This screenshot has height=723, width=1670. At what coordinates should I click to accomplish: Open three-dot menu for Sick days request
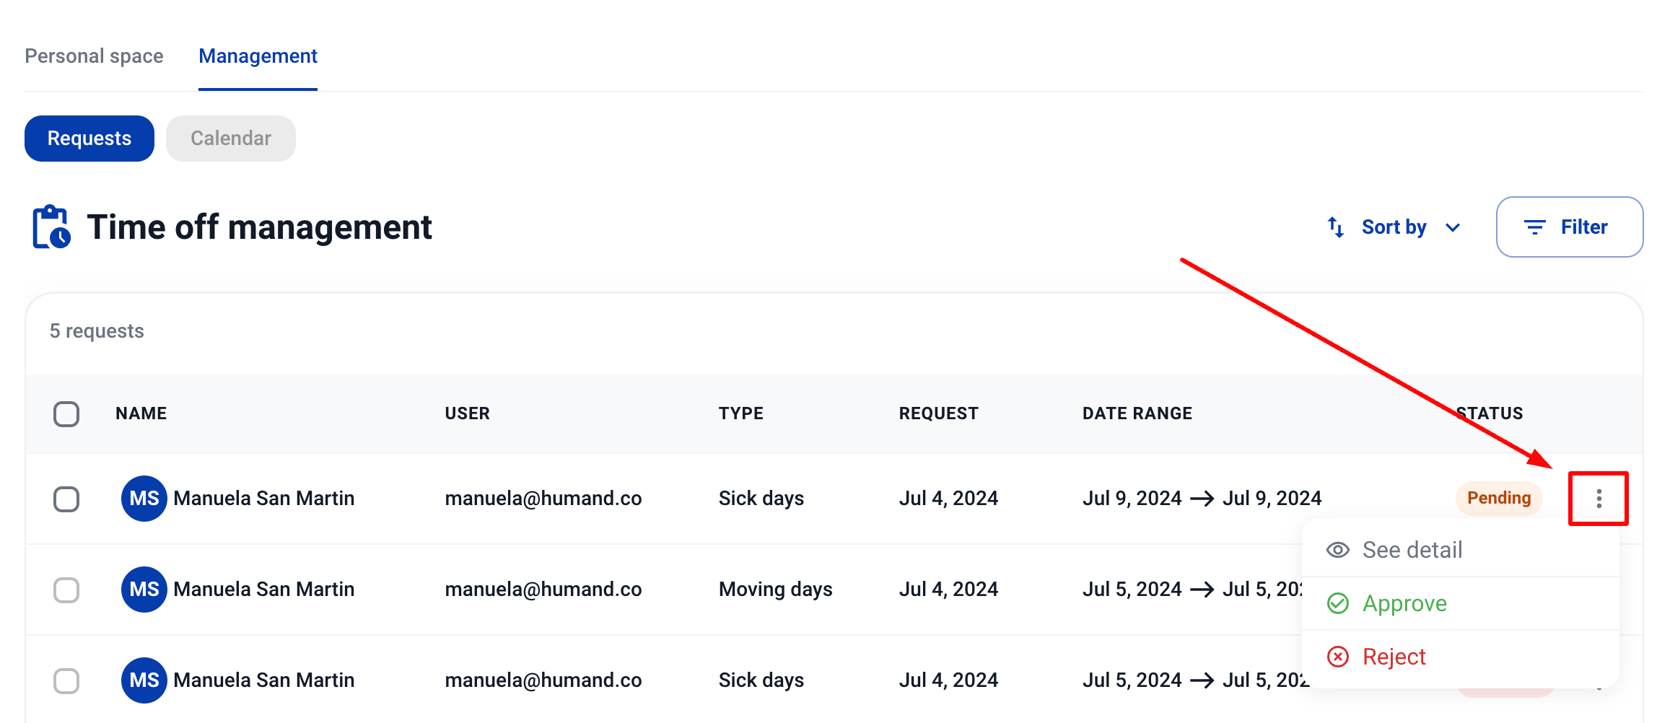(1599, 499)
